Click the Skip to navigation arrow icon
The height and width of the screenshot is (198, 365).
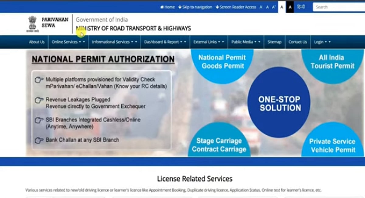coord(180,6)
